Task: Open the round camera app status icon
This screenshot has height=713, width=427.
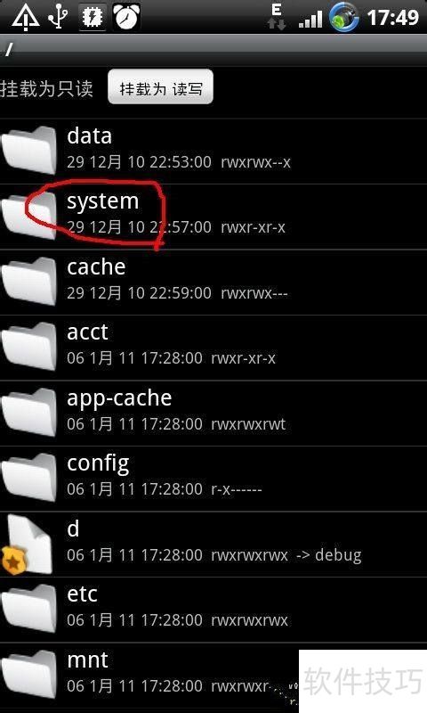Action: (x=344, y=17)
